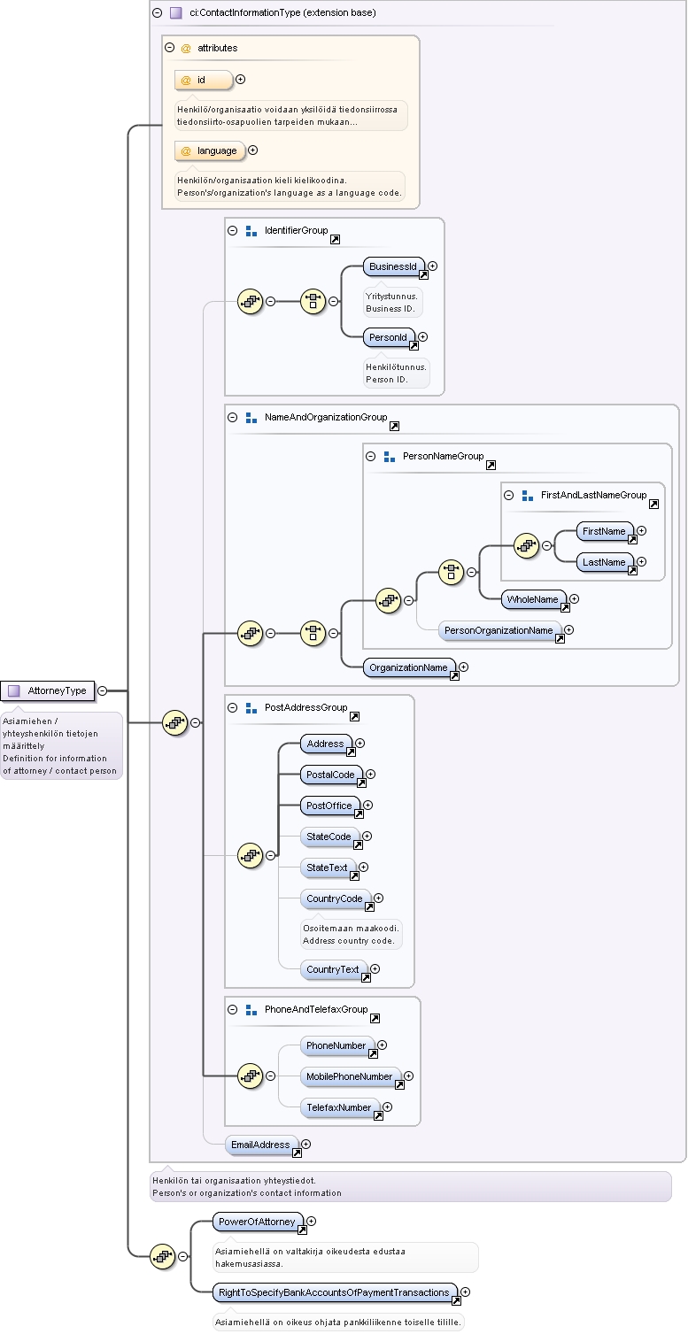Select the PhoneNumber element
This screenshot has height=1334, width=688.
click(x=336, y=1045)
